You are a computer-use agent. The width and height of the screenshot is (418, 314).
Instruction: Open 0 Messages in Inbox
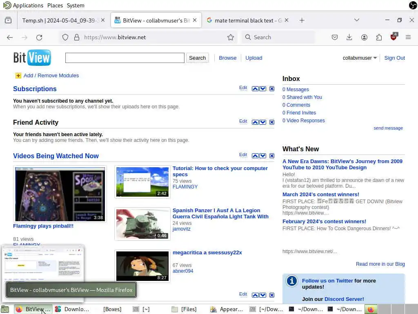click(296, 90)
